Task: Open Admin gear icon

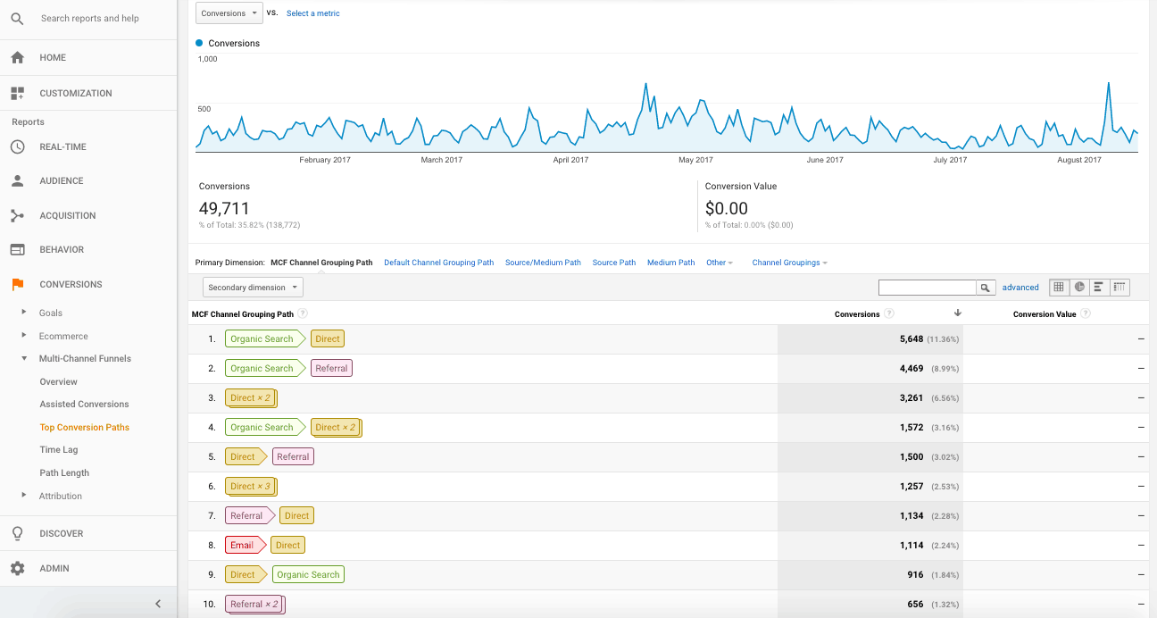Action: (x=17, y=568)
